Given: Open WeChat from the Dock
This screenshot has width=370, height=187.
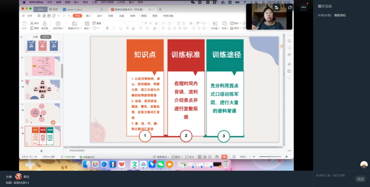Looking at the screenshot, I should point(161,164).
